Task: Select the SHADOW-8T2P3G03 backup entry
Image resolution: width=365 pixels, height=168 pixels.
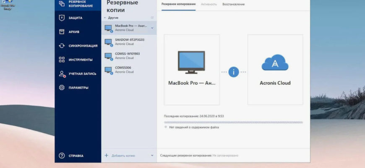Action: coord(128,42)
